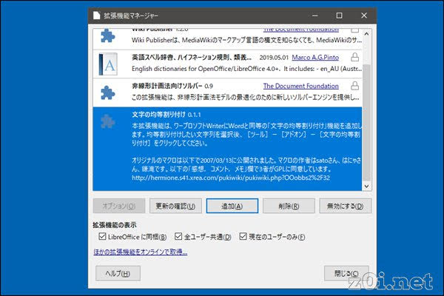Toggle the 現在のユーザーのみ checkbox
Screen dimensions: 444x296
[243, 236]
